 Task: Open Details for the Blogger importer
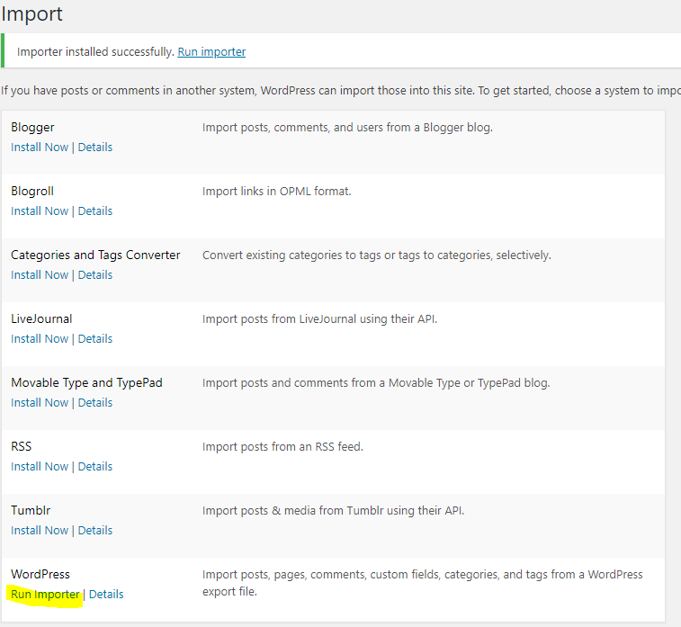point(95,148)
